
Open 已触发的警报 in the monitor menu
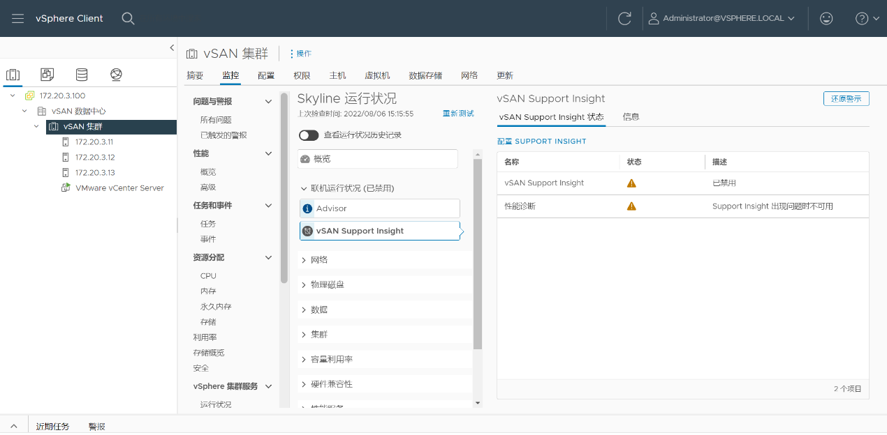click(x=223, y=135)
